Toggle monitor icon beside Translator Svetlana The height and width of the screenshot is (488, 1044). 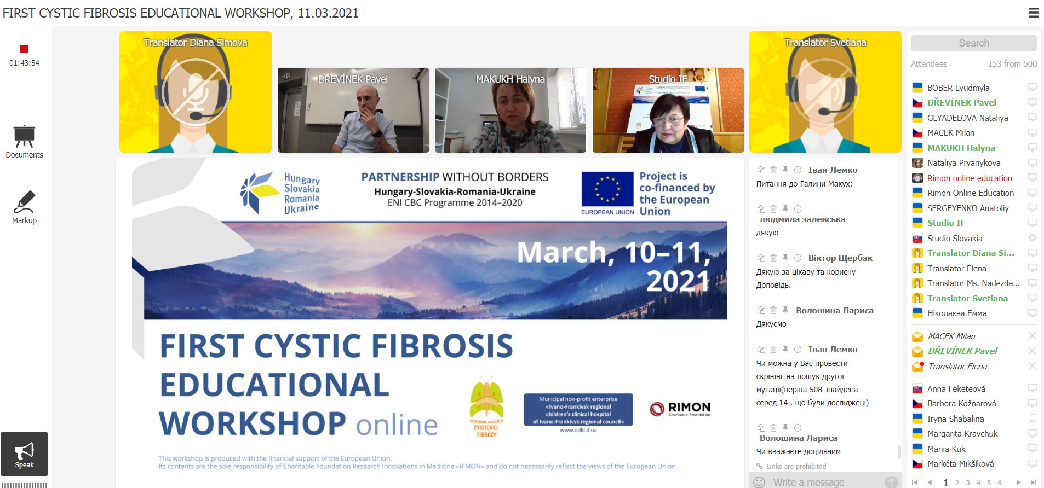pyautogui.click(x=1032, y=298)
